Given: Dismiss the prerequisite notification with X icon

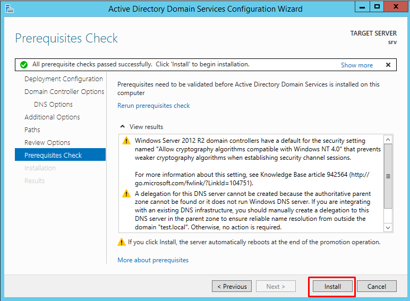Looking at the screenshot, I should point(388,65).
